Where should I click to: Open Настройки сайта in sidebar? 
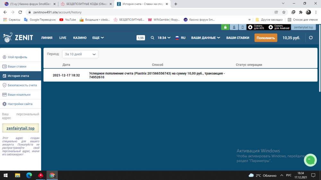21,104
